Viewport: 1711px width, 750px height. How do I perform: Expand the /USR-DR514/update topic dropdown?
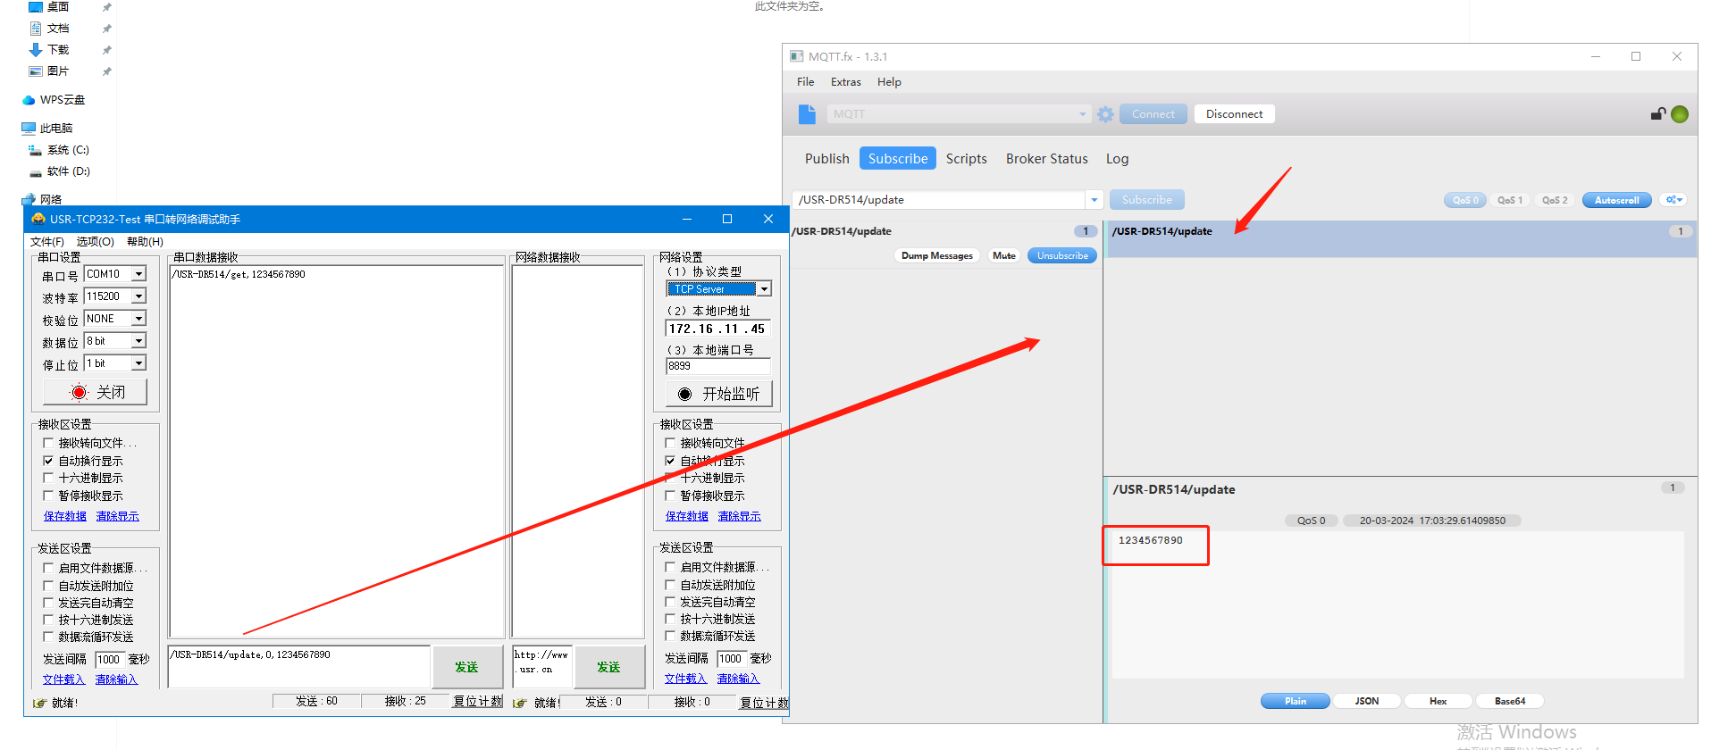pos(1095,200)
